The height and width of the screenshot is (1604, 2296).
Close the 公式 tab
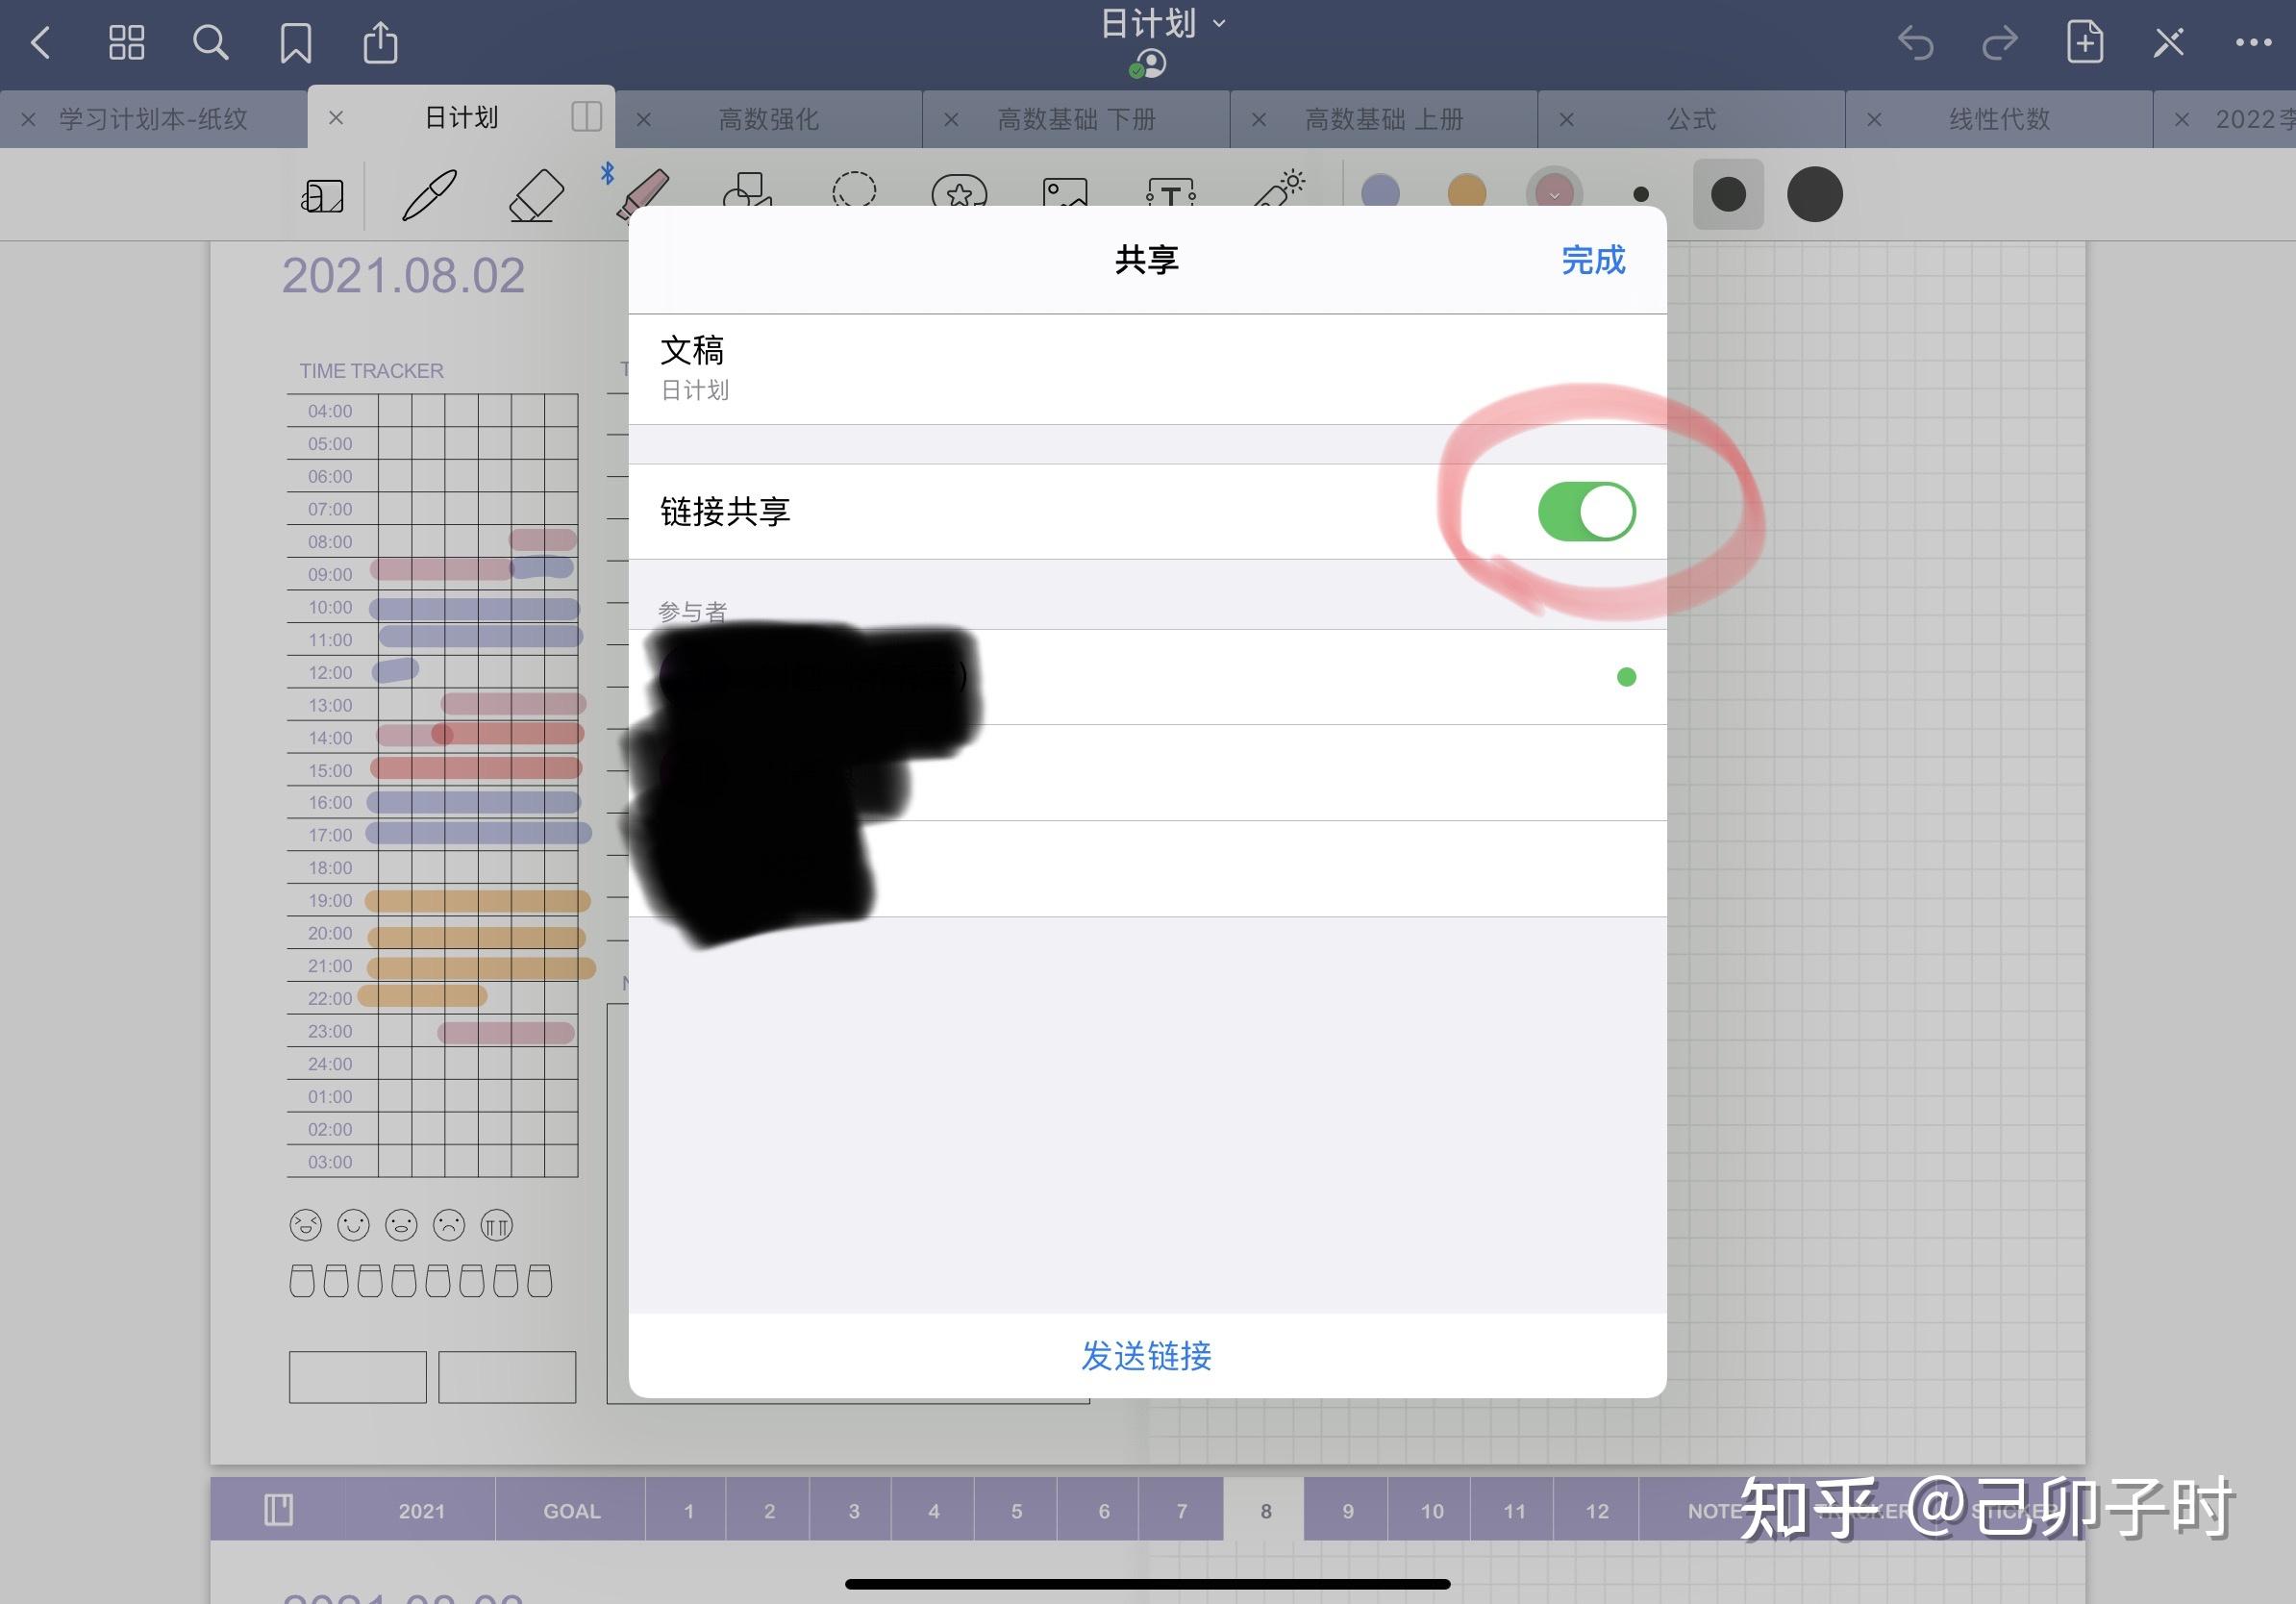pyautogui.click(x=1567, y=120)
